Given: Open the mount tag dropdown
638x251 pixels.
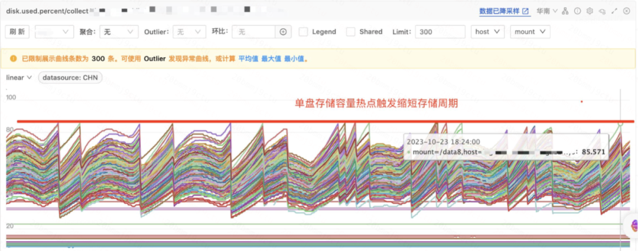Looking at the screenshot, I should 530,32.
